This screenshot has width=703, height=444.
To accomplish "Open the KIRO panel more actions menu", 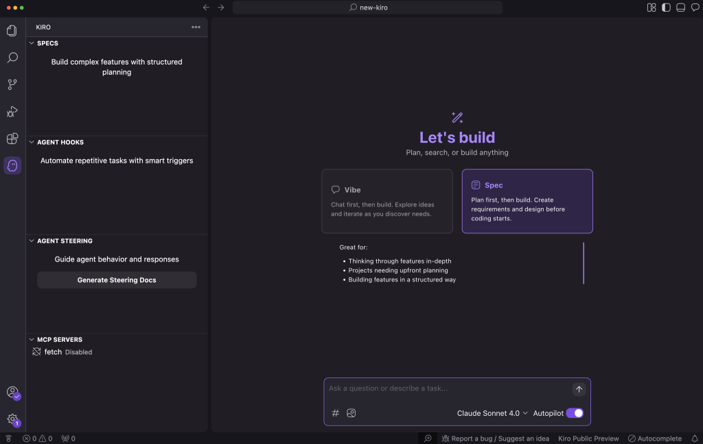I will pos(196,27).
